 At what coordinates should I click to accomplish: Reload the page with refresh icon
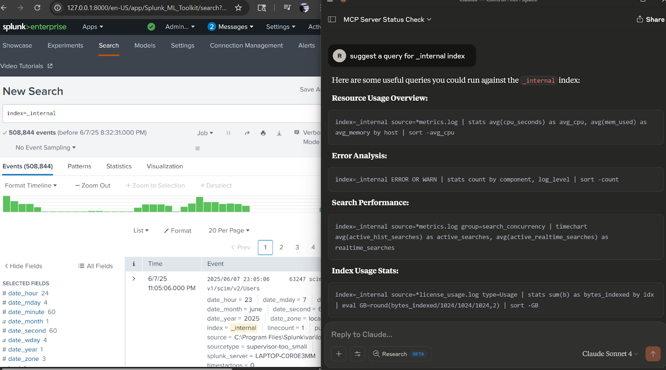pos(37,7)
